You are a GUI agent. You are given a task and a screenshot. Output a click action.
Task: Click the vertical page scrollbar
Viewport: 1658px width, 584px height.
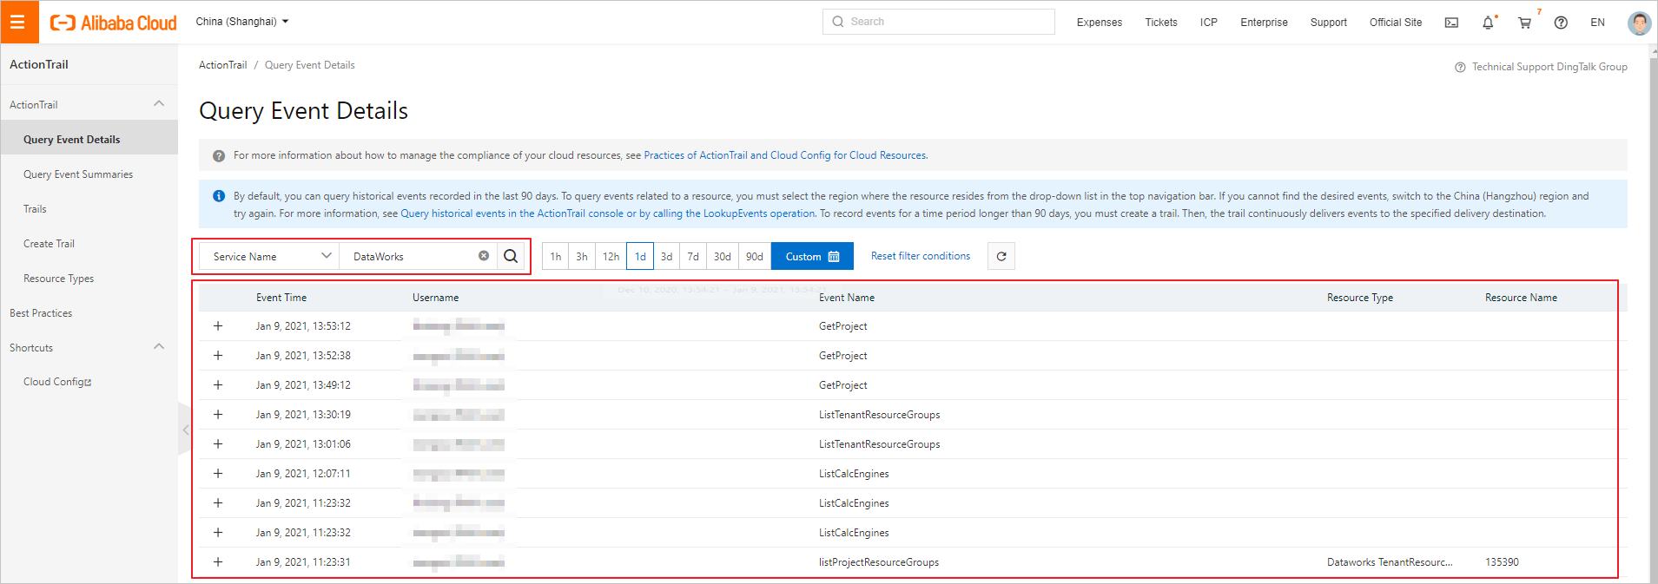(1653, 312)
